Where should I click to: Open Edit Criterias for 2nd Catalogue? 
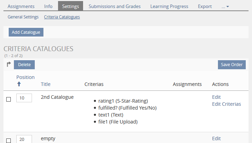[226, 104]
